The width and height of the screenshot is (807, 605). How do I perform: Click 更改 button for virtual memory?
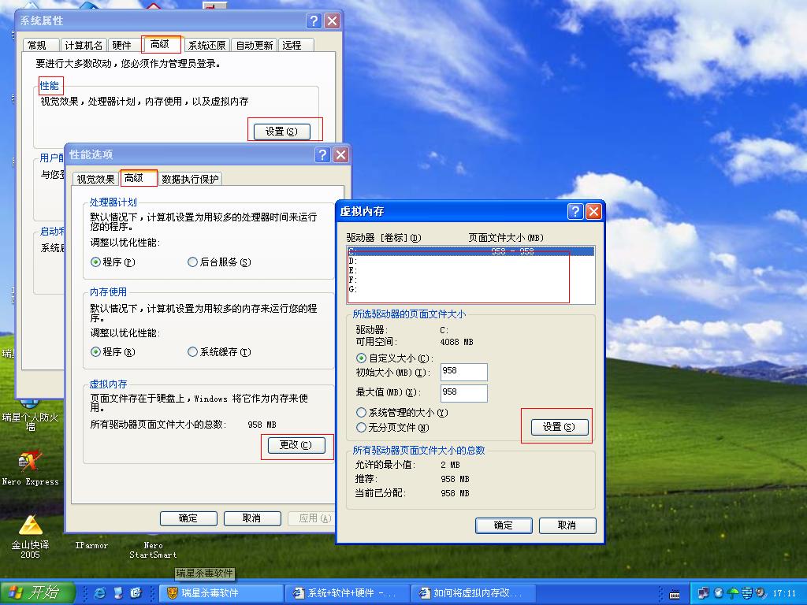(x=296, y=445)
